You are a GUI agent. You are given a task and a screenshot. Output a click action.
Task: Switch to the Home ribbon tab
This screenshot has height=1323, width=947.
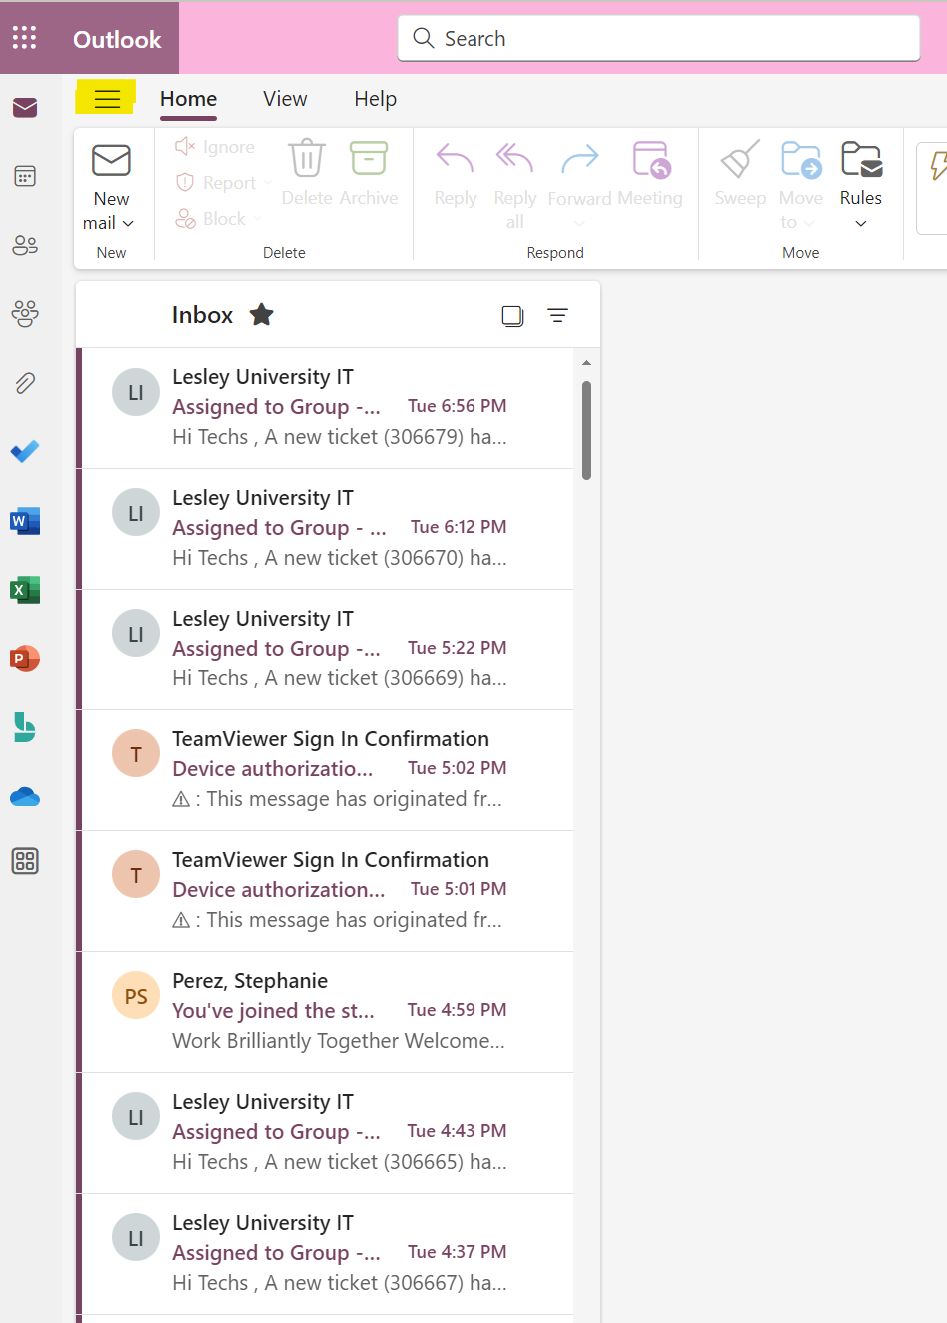pyautogui.click(x=188, y=99)
